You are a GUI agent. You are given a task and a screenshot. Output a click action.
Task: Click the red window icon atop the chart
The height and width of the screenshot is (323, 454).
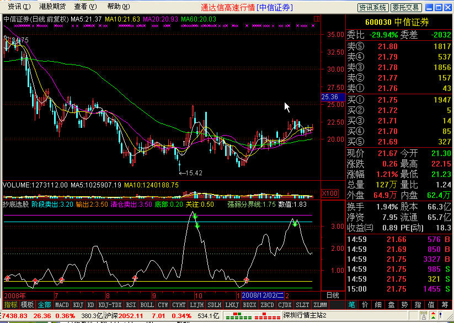point(317,19)
